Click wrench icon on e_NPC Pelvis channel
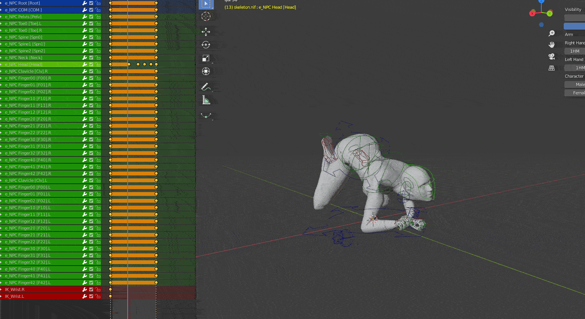The width and height of the screenshot is (585, 319). point(85,17)
